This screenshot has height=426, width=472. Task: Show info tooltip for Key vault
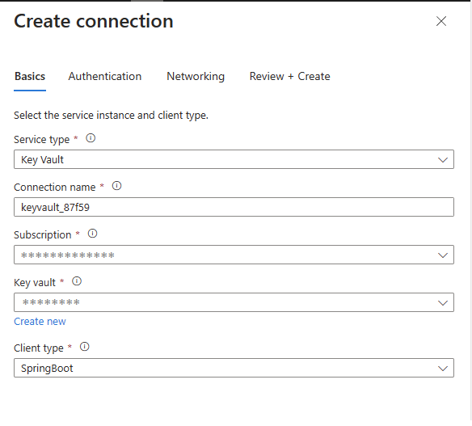click(x=77, y=281)
